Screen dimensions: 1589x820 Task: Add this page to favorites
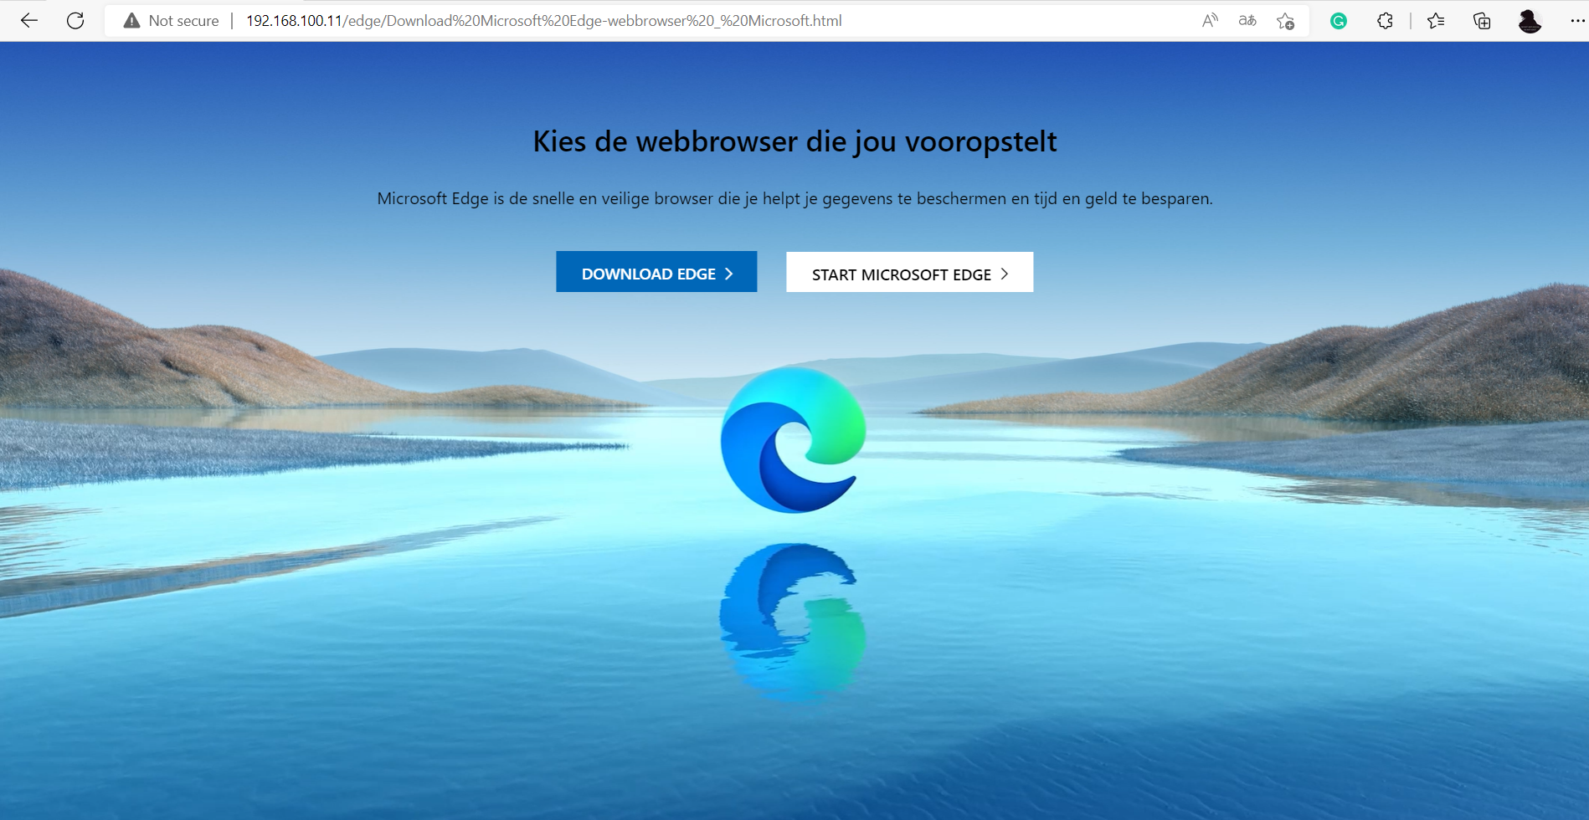(x=1286, y=21)
